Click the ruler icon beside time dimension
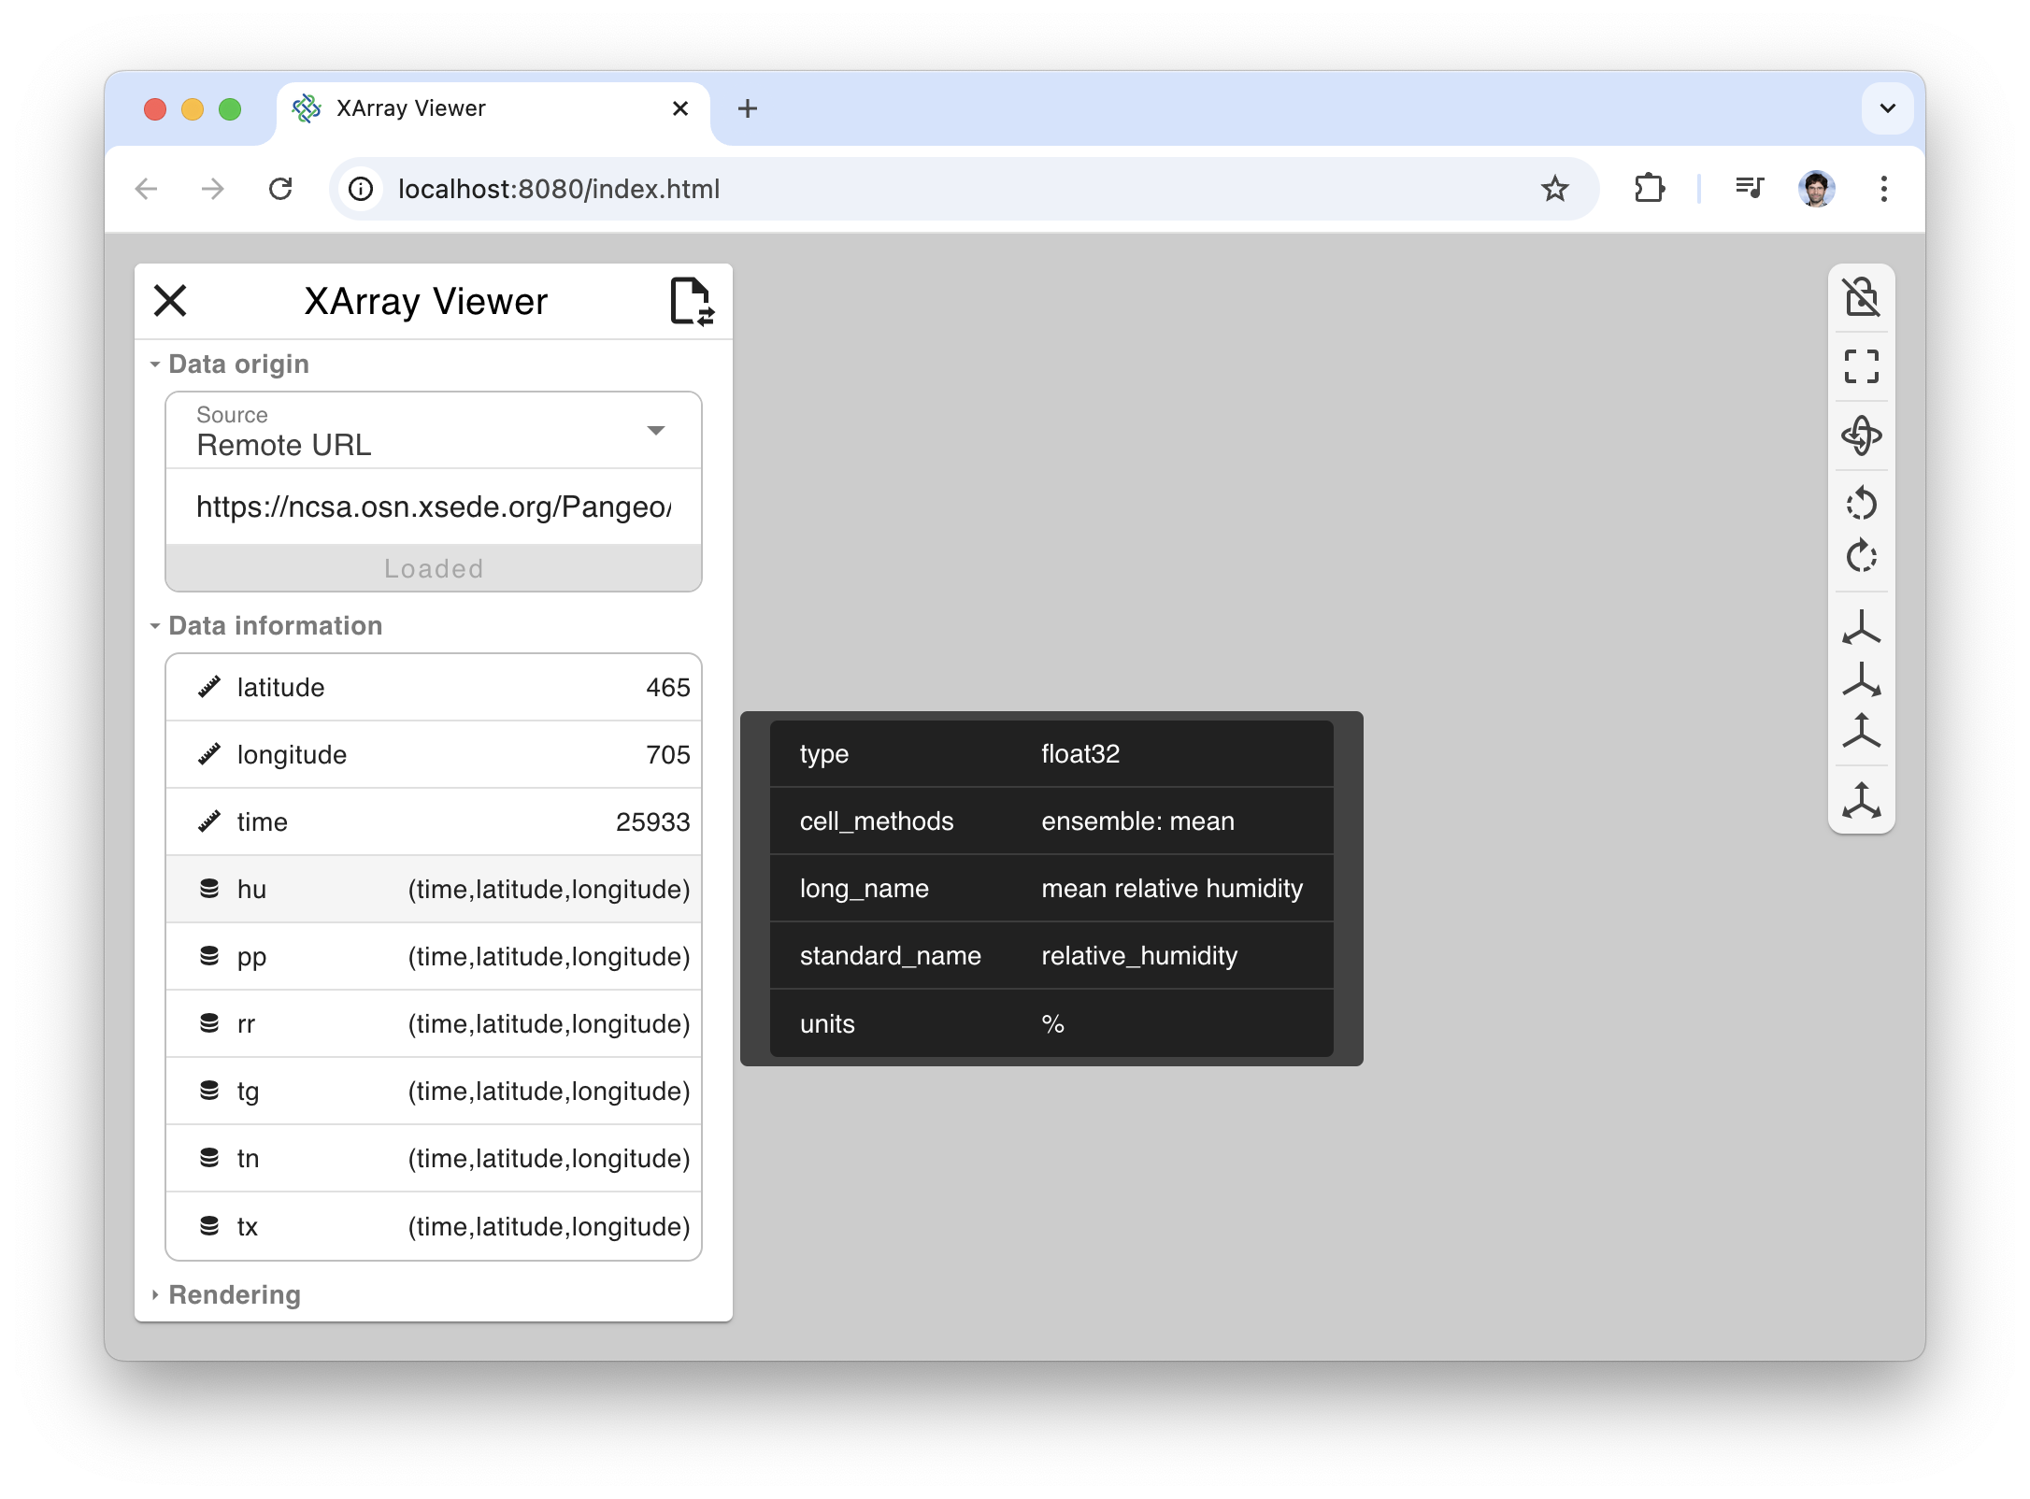Image resolution: width=2030 pixels, height=1499 pixels. click(209, 821)
